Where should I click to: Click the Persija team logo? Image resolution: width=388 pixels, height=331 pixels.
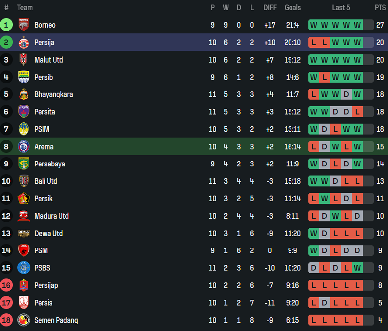(24, 42)
